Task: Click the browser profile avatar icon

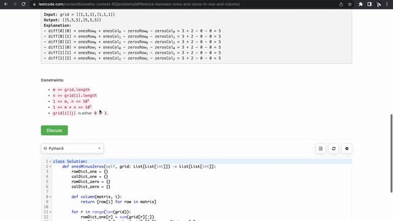Action: coord(379,4)
